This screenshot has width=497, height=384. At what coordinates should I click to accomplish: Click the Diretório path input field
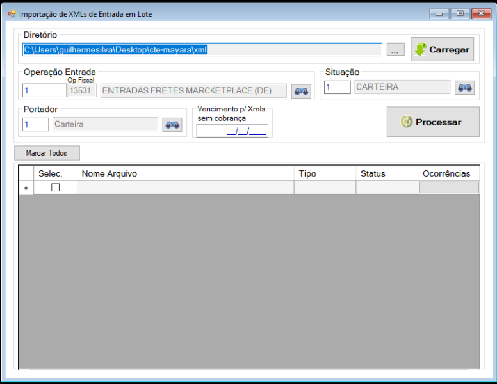click(x=202, y=50)
